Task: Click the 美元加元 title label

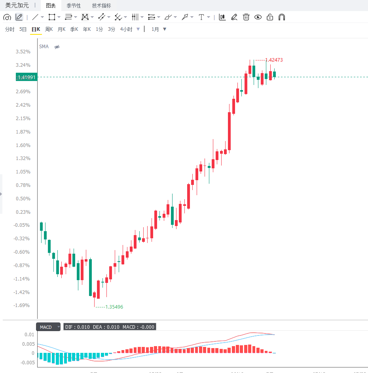Action: 17,5
